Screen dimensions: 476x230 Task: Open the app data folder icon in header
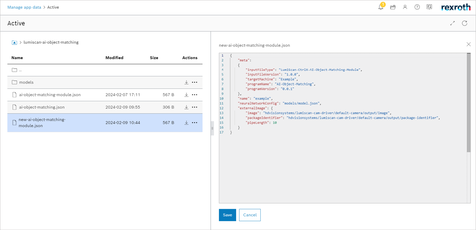[x=393, y=7]
